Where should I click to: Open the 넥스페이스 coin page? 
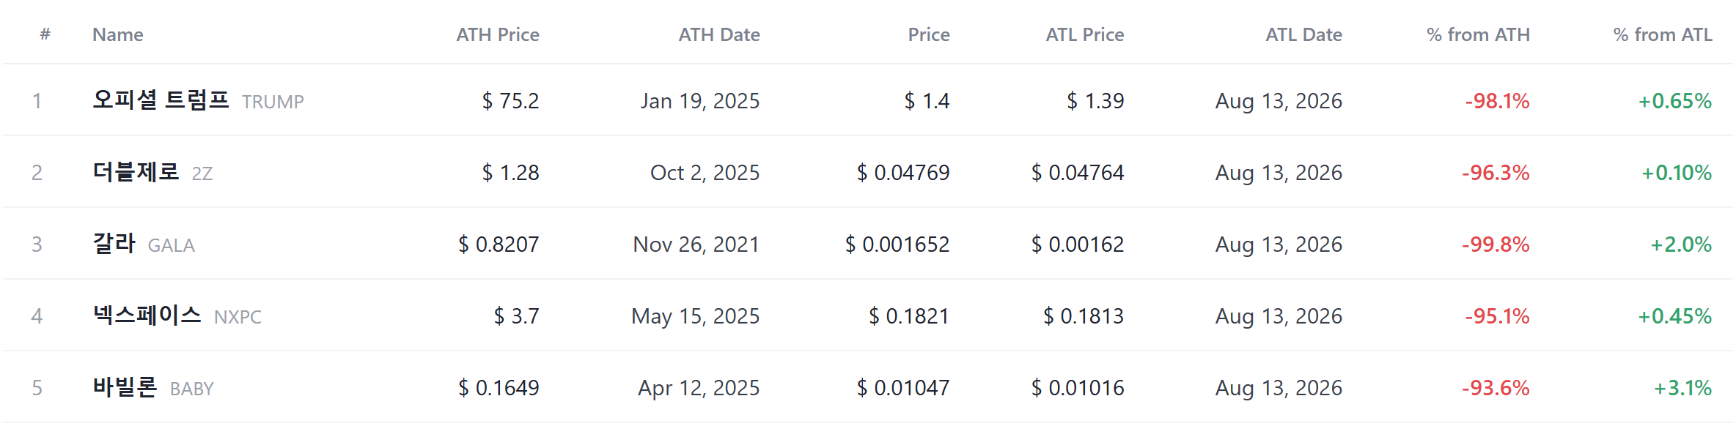click(147, 315)
